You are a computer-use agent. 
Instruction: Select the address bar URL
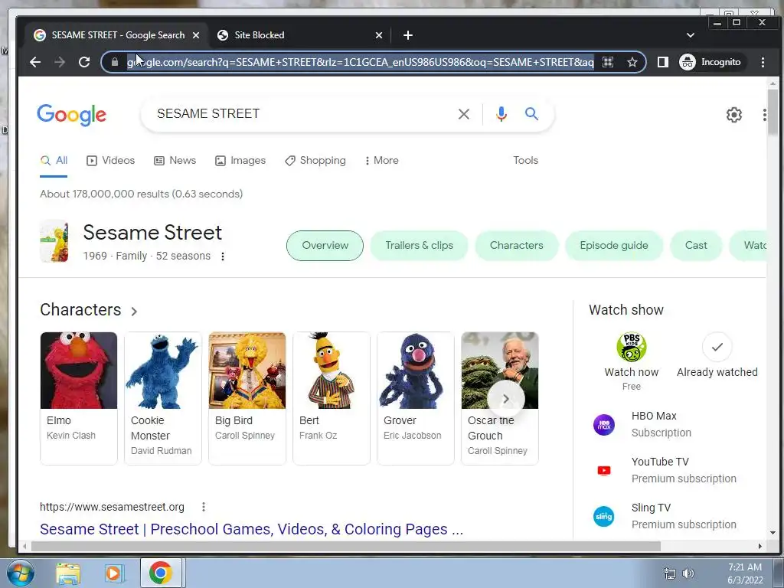[x=360, y=62]
